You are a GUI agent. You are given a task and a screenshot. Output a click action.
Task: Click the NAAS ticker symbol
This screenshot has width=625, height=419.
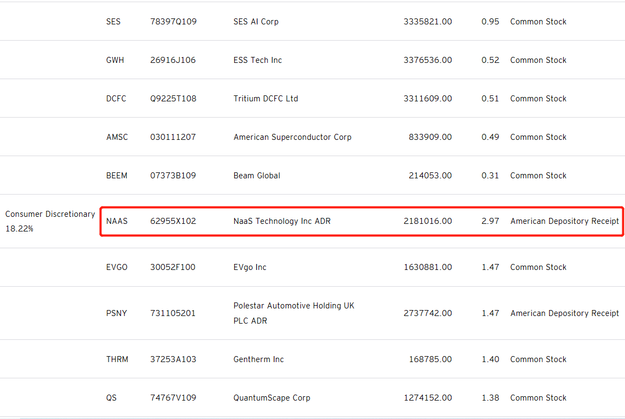pyautogui.click(x=117, y=221)
